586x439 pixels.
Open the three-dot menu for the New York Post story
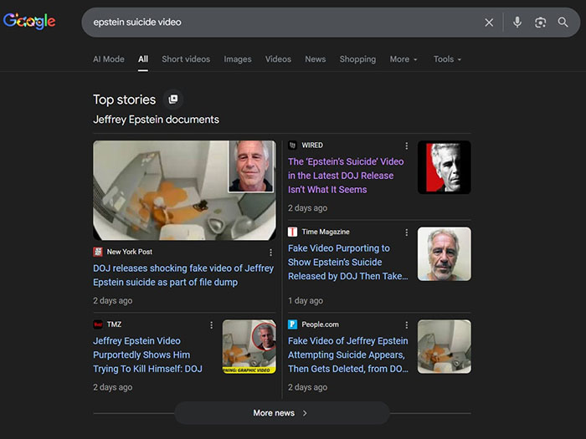[270, 252]
